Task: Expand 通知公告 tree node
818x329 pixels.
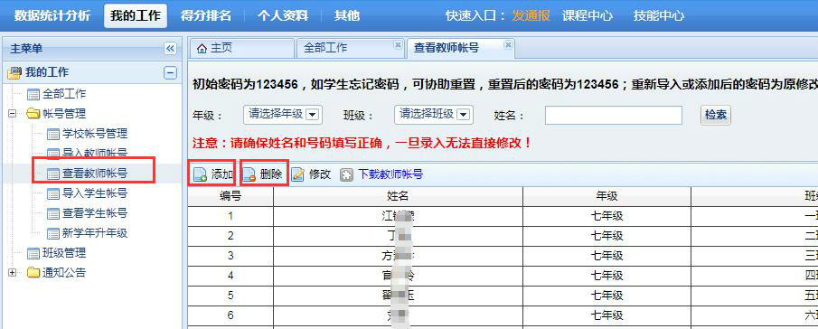Action: coord(13,272)
